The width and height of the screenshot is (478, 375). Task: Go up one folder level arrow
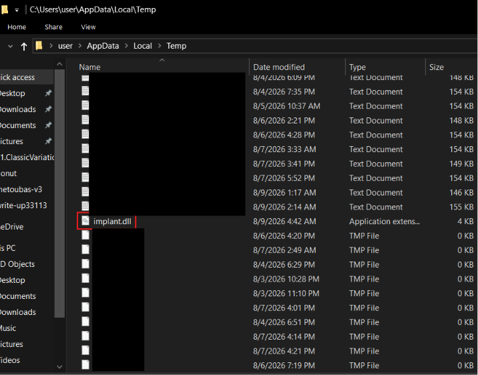[x=24, y=46]
